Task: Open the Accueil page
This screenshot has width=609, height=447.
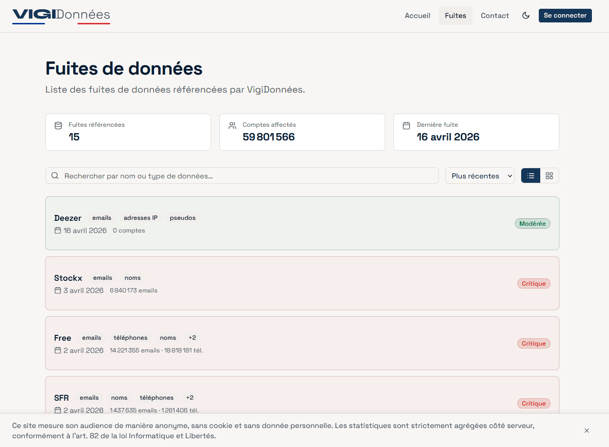Action: (x=417, y=16)
